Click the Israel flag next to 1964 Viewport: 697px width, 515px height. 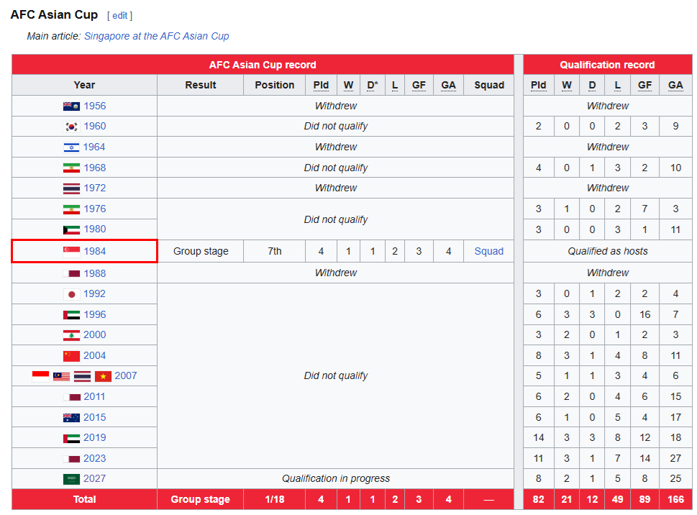pyautogui.click(x=71, y=147)
